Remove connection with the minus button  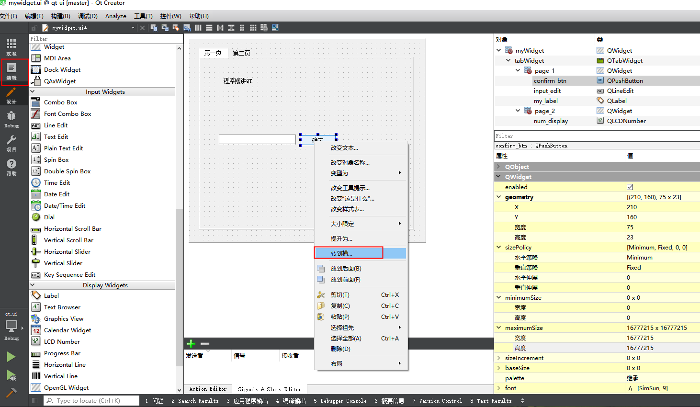pos(205,344)
